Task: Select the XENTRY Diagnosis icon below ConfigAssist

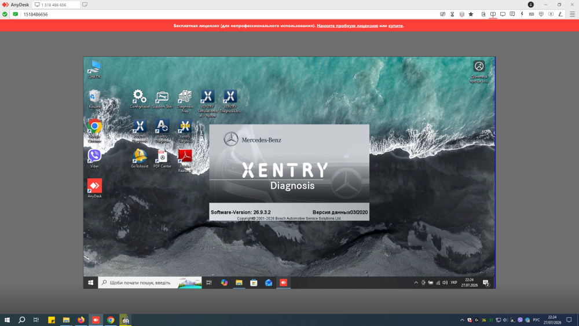Action: click(140, 131)
